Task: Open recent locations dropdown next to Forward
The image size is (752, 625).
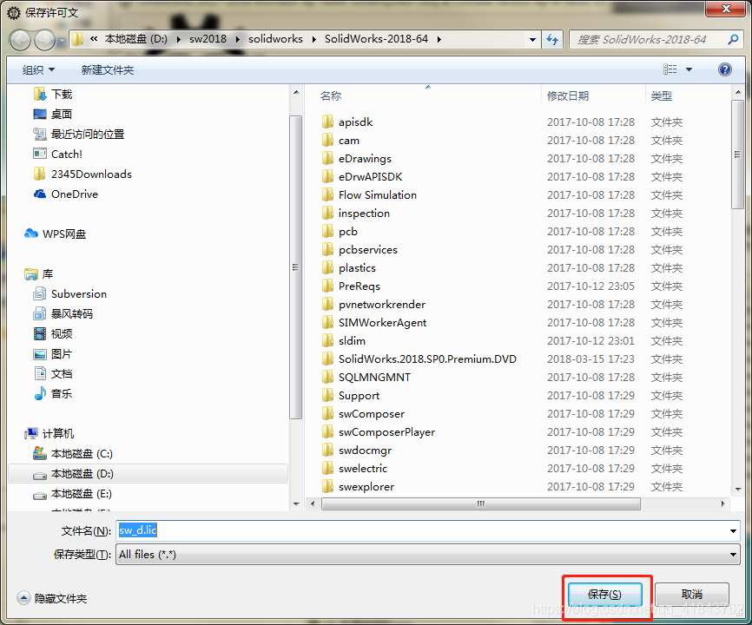Action: (x=62, y=41)
